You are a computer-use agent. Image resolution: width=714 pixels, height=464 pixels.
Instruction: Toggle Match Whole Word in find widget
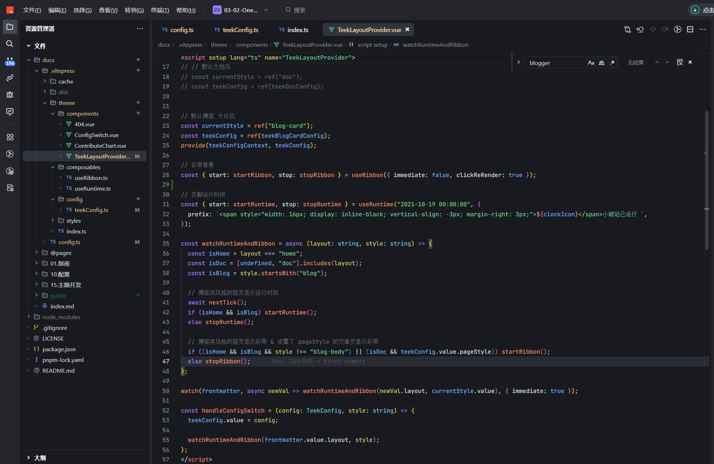602,63
